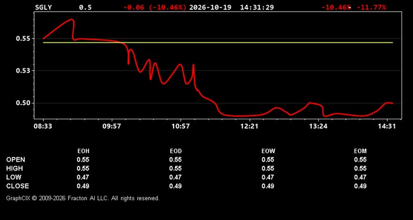The width and height of the screenshot is (413, 220).
Task: Click the HIGH row label
Action: [14, 169]
